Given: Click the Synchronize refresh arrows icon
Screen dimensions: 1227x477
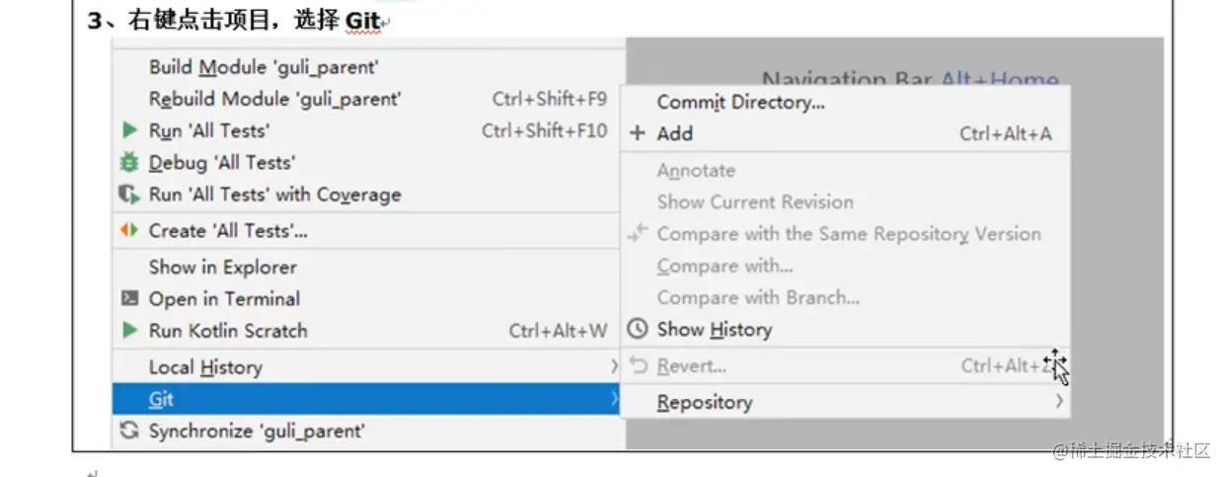Looking at the screenshot, I should tap(129, 431).
